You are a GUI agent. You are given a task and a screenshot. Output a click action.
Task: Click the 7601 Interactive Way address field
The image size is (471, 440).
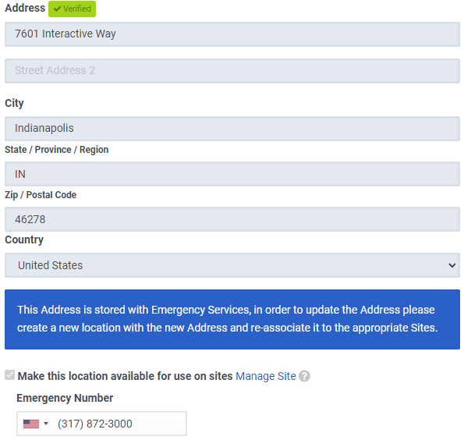click(232, 34)
